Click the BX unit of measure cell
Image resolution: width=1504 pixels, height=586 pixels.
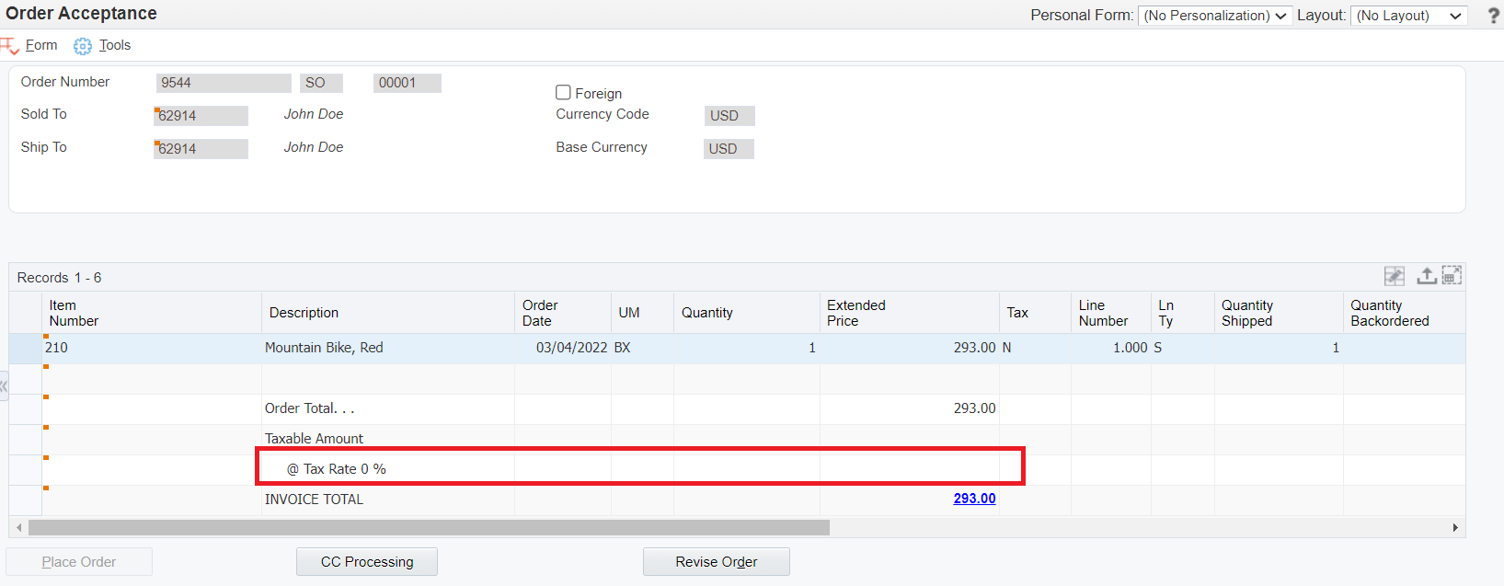[642, 348]
